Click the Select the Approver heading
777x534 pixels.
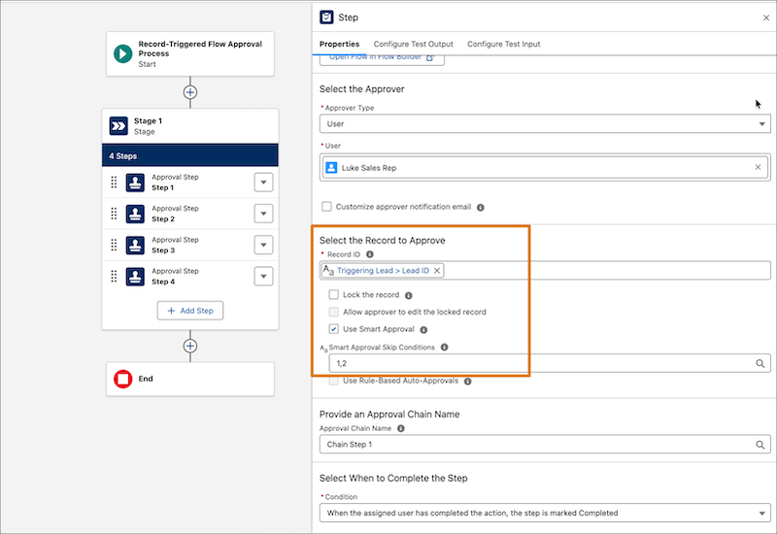click(x=361, y=89)
